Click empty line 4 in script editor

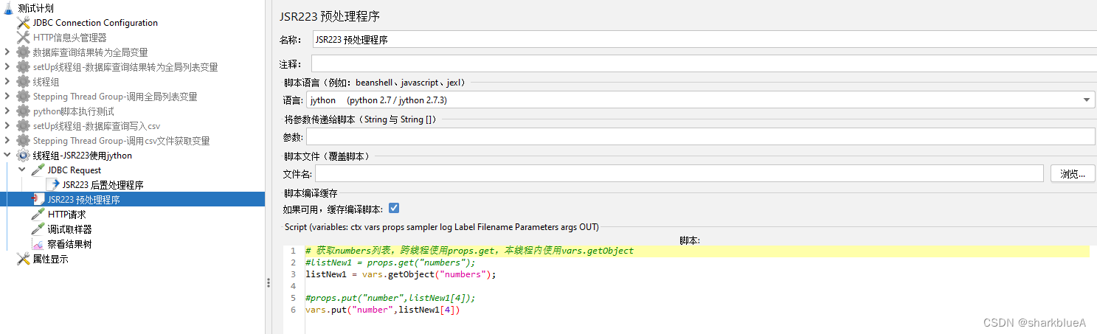click(x=697, y=286)
